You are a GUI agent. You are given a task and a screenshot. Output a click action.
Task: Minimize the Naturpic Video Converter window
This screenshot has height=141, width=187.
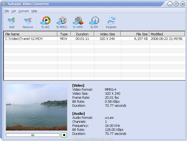[x=170, y=4]
